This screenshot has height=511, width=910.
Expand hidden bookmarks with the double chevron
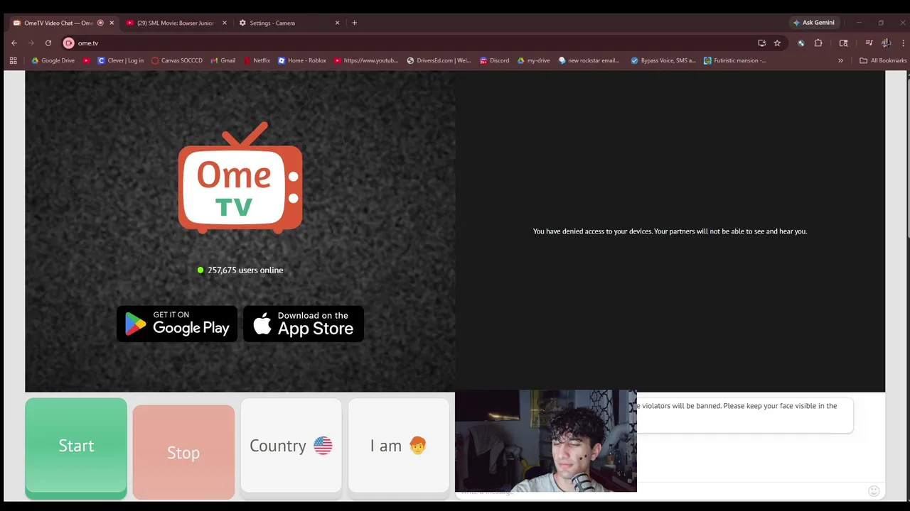tap(840, 60)
